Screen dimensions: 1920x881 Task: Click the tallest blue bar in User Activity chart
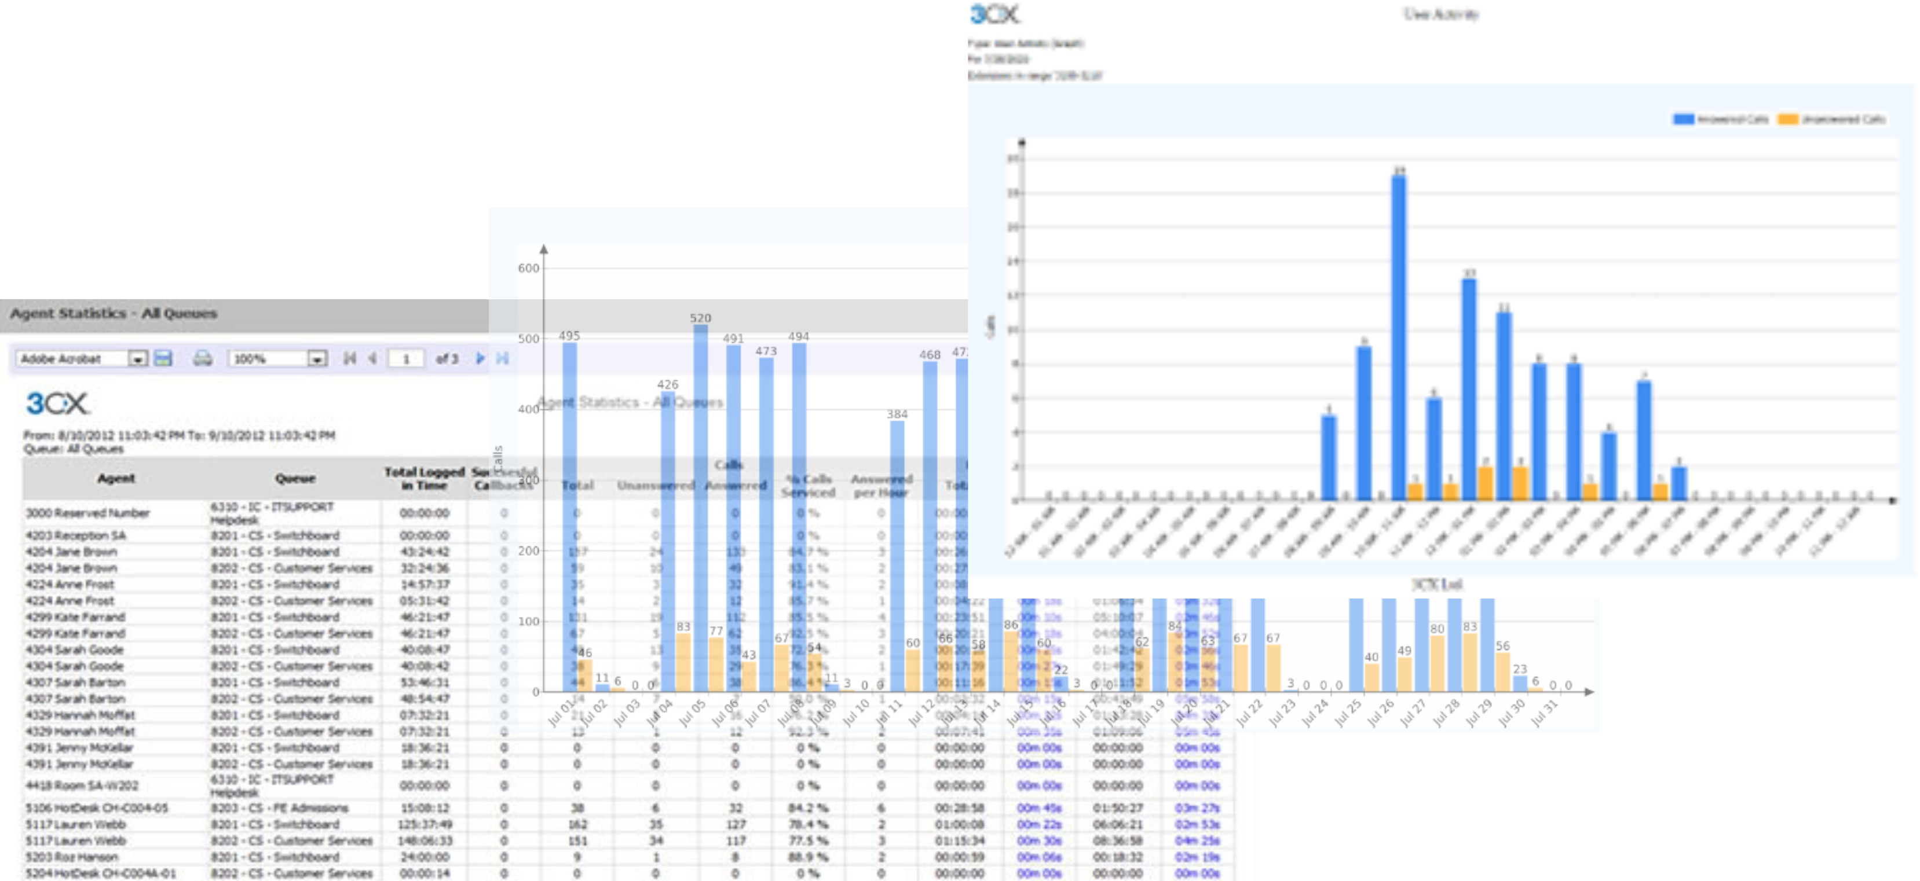pos(1399,337)
